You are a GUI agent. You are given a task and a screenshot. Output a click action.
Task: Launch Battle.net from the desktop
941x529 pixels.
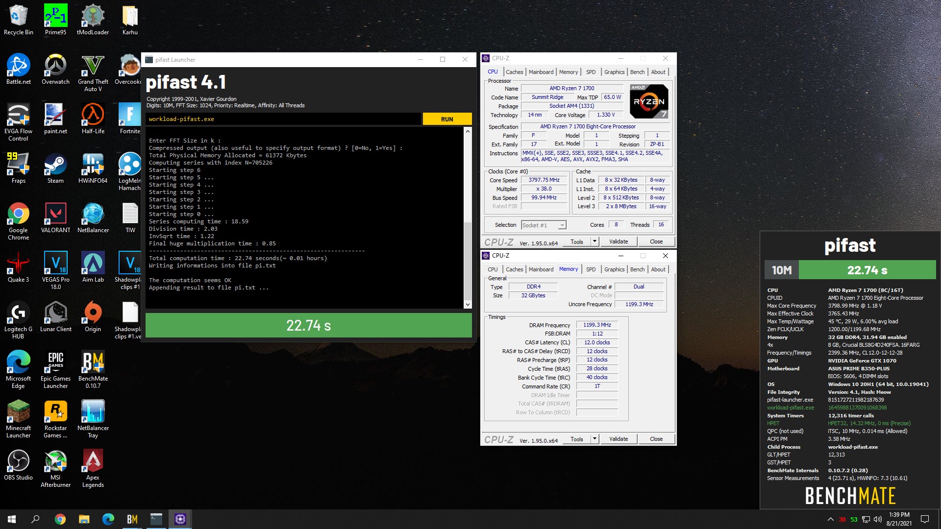(19, 69)
